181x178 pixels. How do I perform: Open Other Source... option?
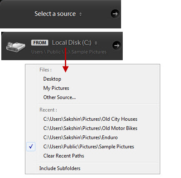click(x=60, y=97)
